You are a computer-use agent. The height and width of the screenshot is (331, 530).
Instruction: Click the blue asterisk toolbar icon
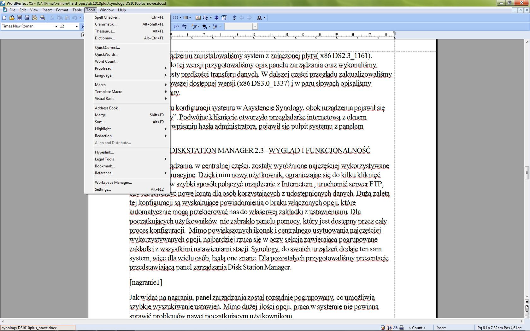coord(216,18)
